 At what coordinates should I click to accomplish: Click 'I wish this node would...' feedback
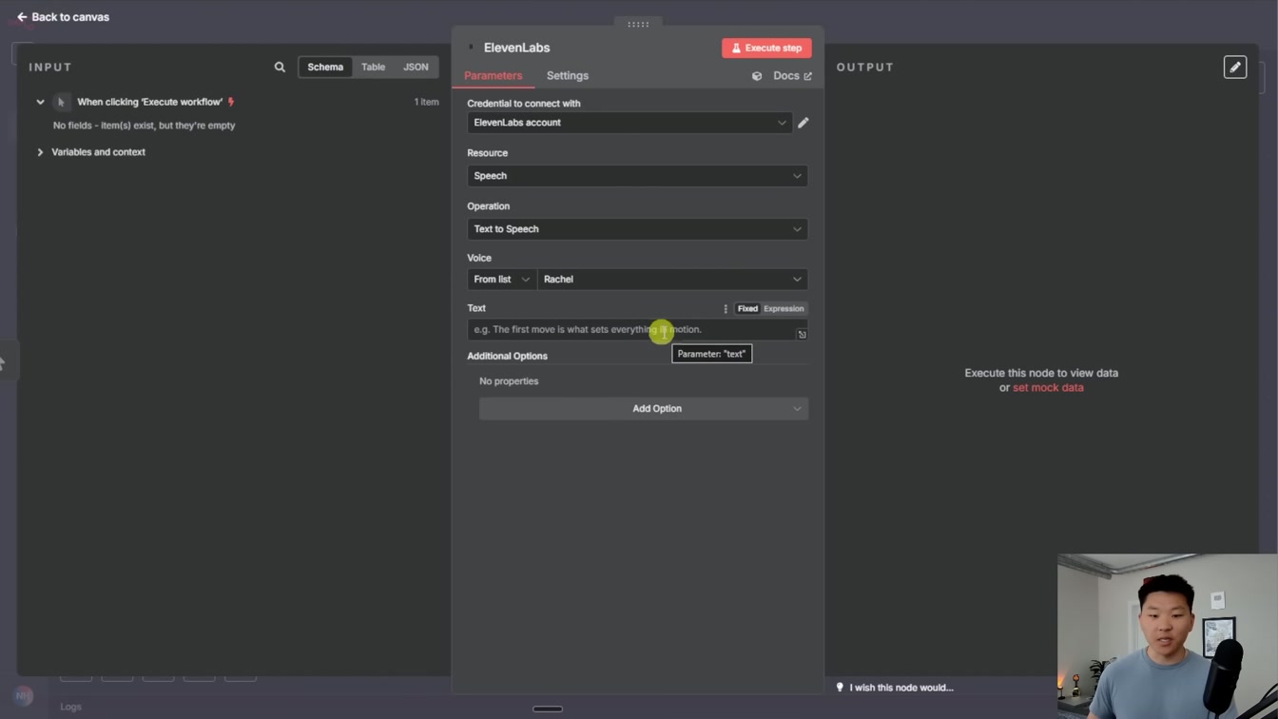[901, 688]
